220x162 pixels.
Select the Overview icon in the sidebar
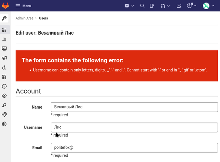4,29
